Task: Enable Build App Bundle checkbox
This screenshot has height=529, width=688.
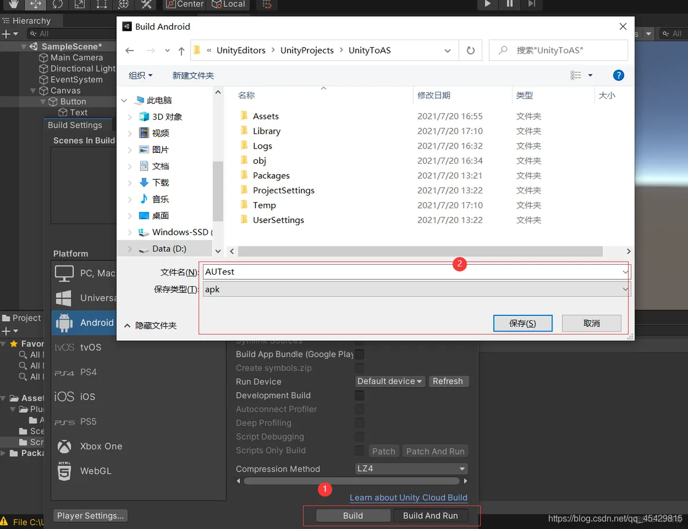Action: pyautogui.click(x=359, y=354)
